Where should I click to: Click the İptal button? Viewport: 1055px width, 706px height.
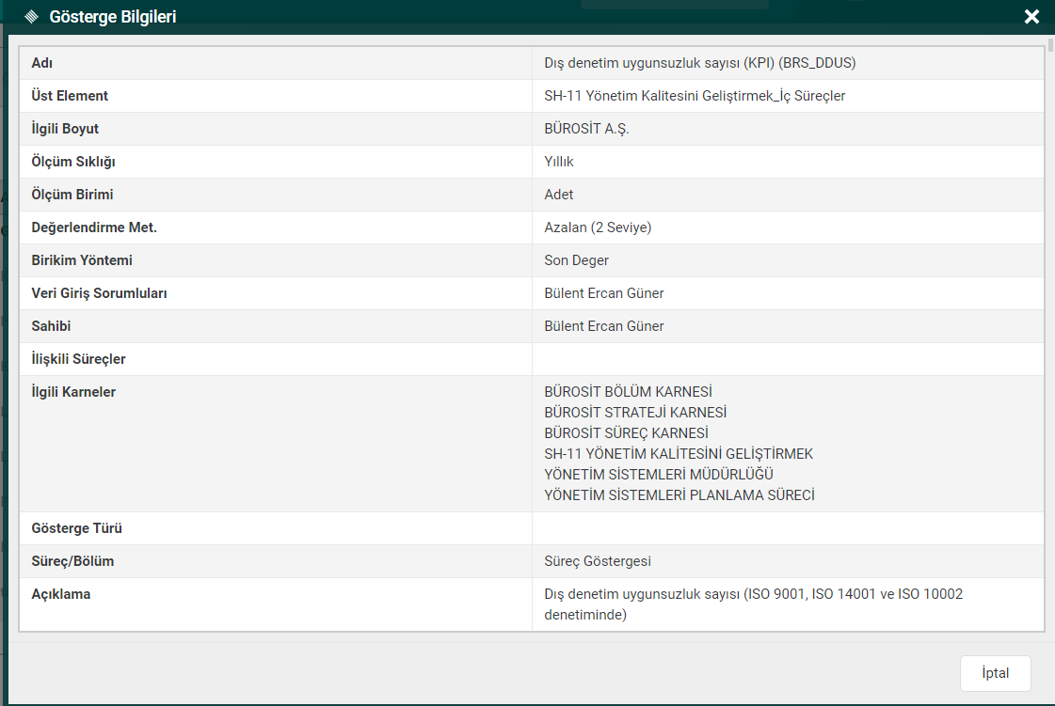coord(995,673)
